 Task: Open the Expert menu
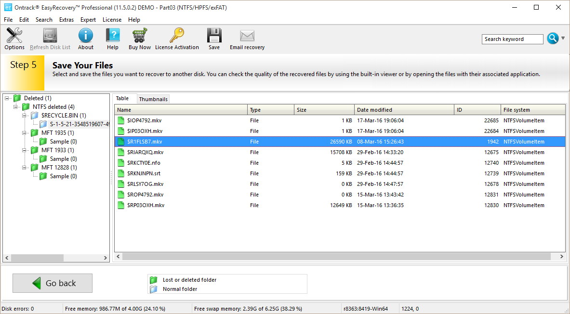tap(88, 20)
